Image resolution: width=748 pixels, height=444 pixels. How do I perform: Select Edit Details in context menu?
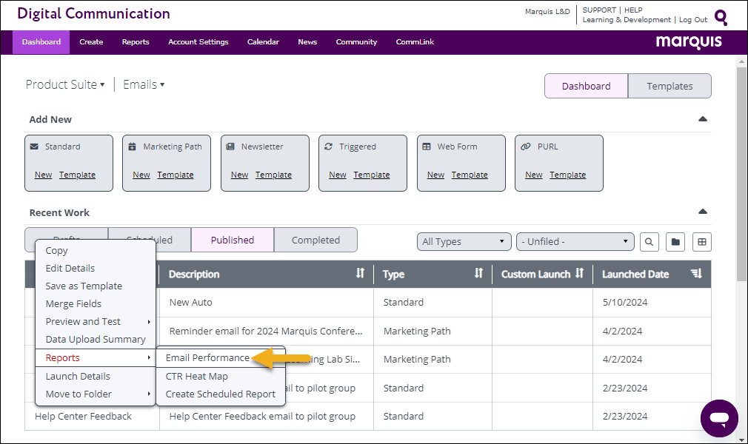(70, 268)
